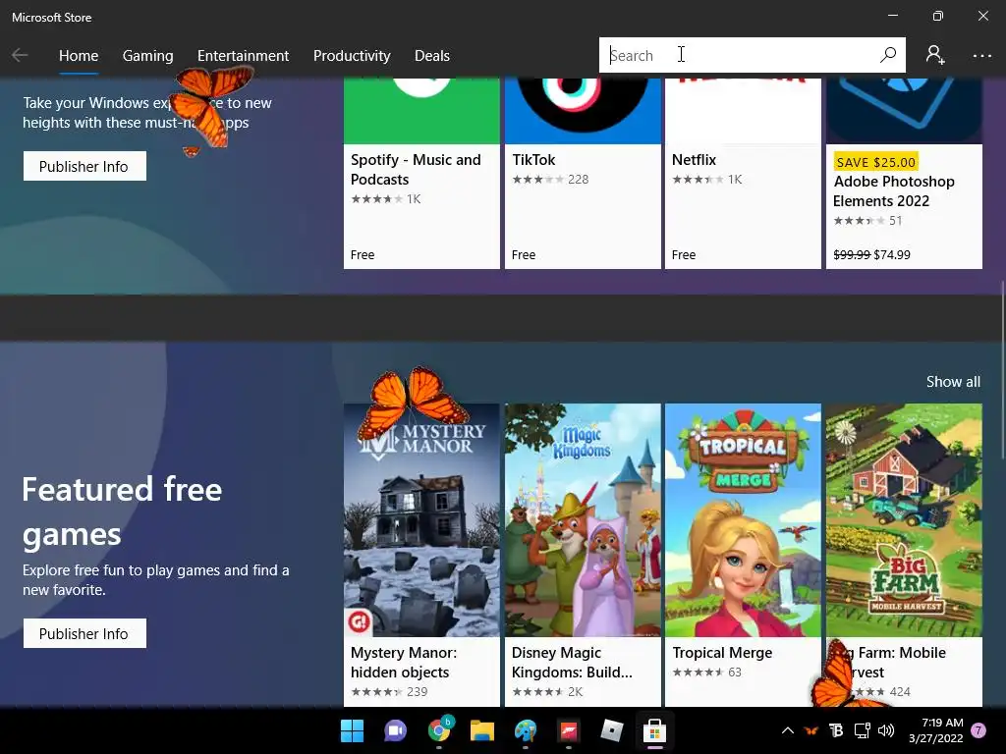The height and width of the screenshot is (754, 1006).
Task: Launch Chrome from the taskbar
Action: point(439,730)
